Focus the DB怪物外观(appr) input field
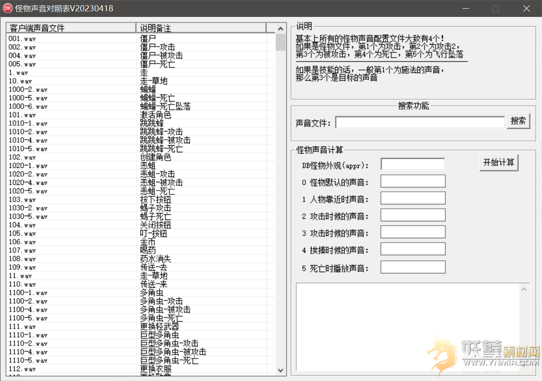This screenshot has height=381, width=542. tap(413, 164)
